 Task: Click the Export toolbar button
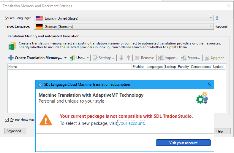[x=190, y=58]
